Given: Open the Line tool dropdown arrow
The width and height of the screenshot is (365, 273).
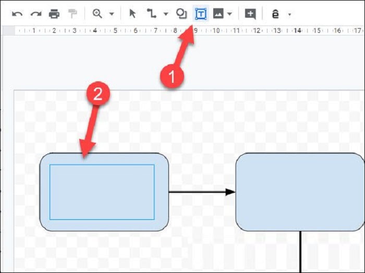Looking at the screenshot, I should (x=166, y=15).
